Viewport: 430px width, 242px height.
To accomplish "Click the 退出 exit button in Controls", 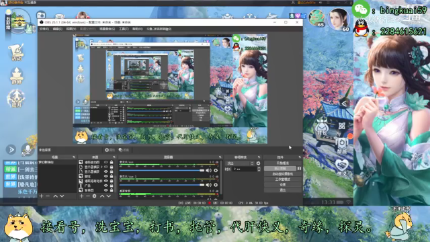I will pos(283,190).
